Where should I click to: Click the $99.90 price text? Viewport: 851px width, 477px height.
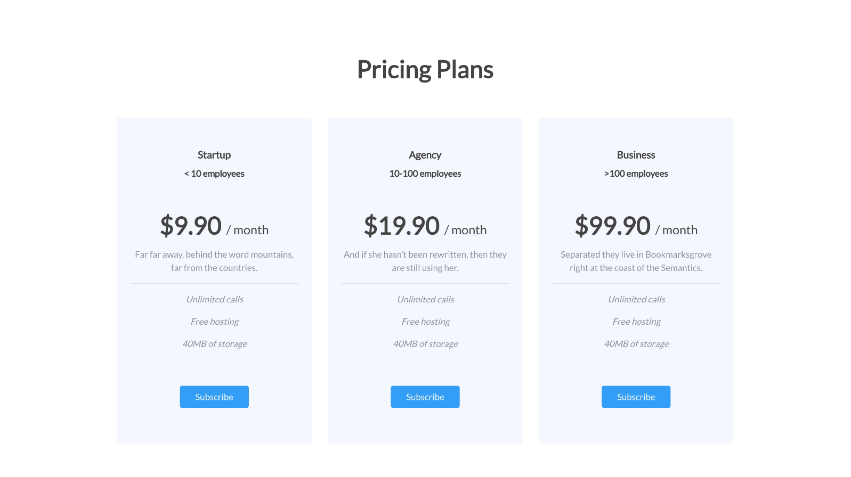click(612, 226)
